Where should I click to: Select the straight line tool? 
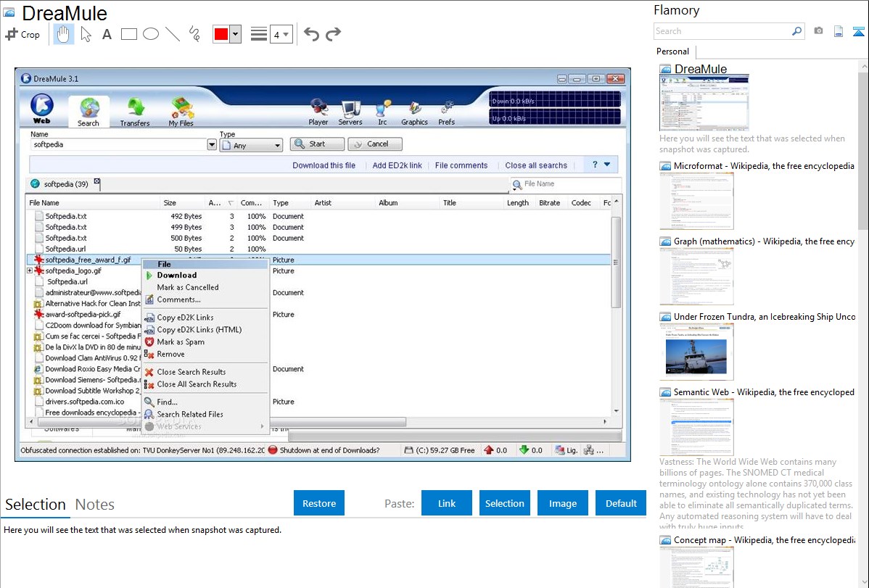[173, 34]
